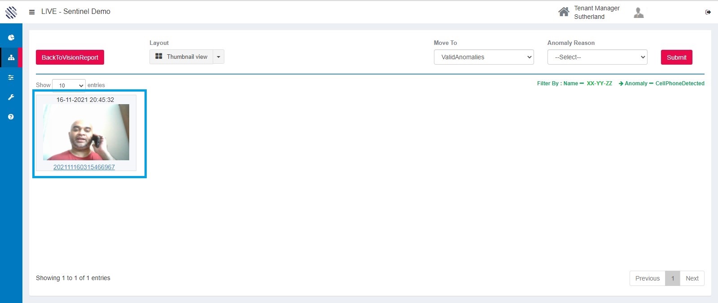Click the home icon in header
Image resolution: width=718 pixels, height=303 pixels.
click(x=564, y=12)
